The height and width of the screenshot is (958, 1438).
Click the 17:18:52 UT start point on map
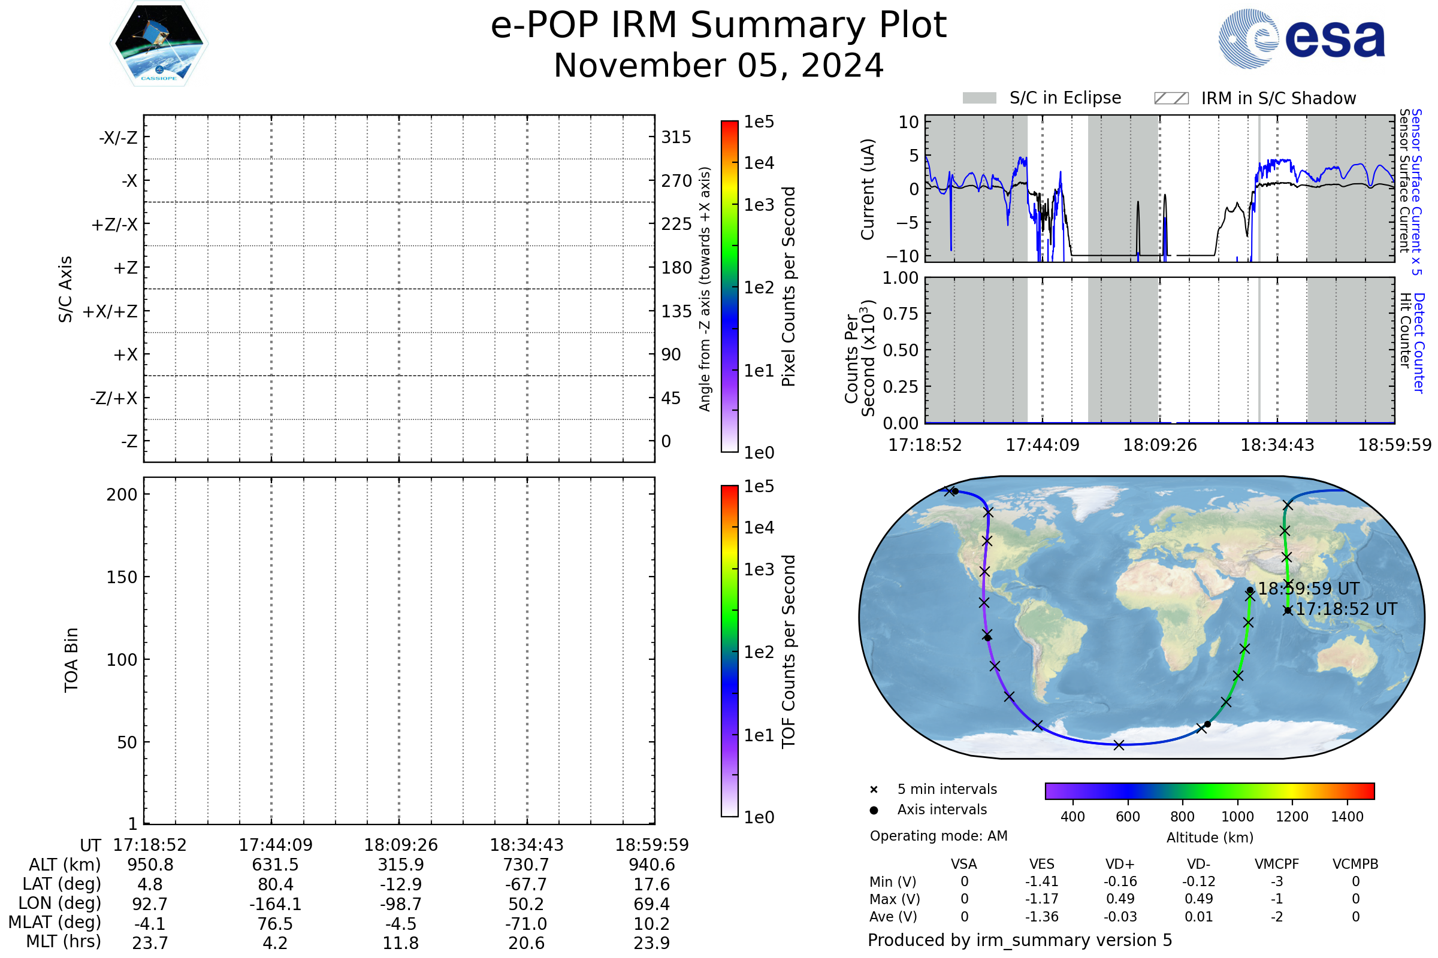tap(1288, 610)
